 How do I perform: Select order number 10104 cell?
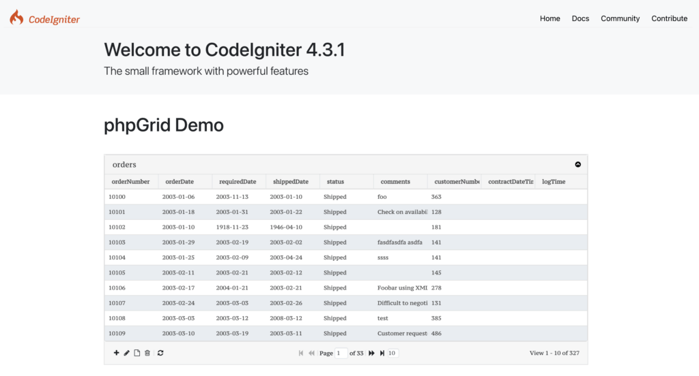pyautogui.click(x=132, y=257)
